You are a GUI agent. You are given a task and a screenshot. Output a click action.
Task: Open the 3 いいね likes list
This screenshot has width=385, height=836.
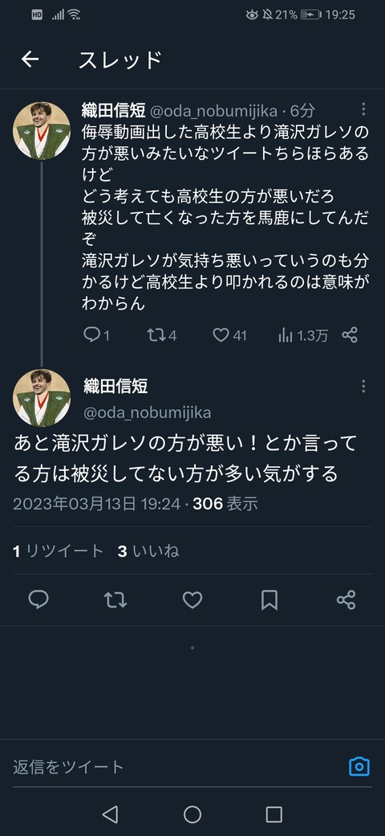pyautogui.click(x=148, y=551)
